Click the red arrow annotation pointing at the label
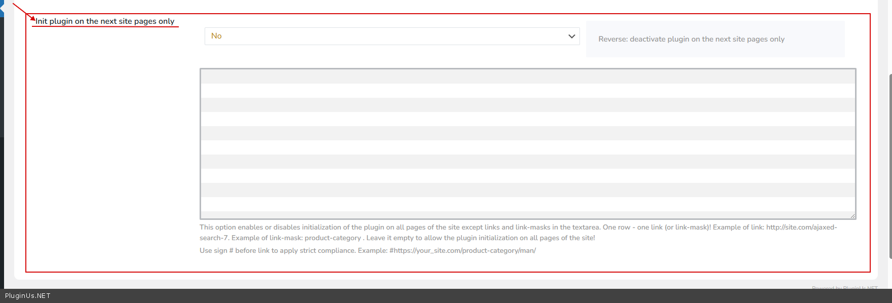This screenshot has width=892, height=303. click(23, 12)
